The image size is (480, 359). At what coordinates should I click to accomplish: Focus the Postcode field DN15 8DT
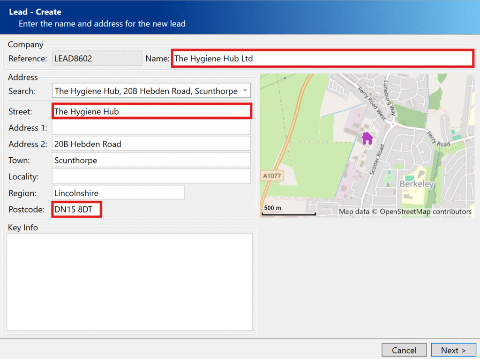(x=76, y=210)
